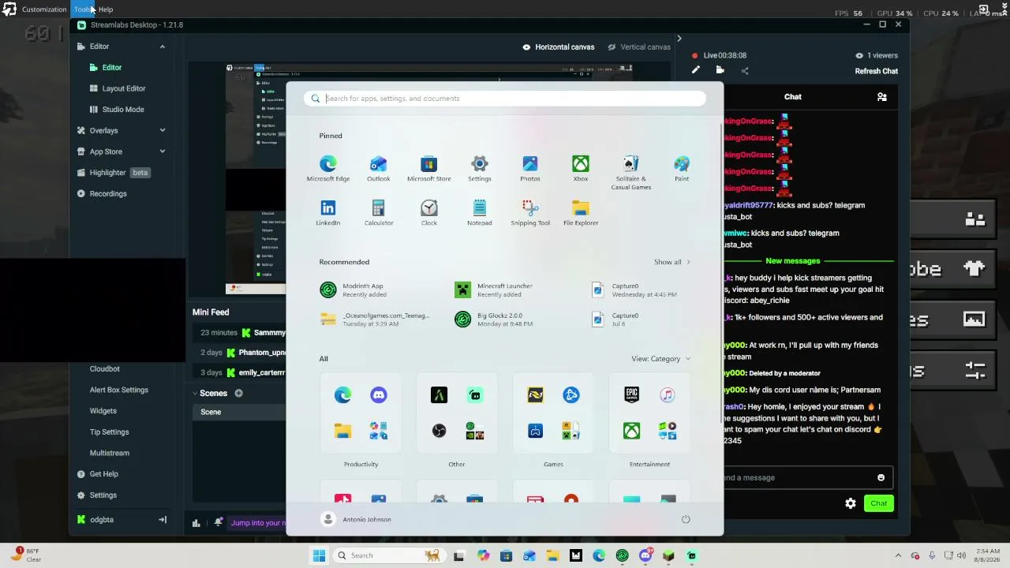Image resolution: width=1010 pixels, height=568 pixels.
Task: Open Paint from pinned apps
Action: point(682,169)
